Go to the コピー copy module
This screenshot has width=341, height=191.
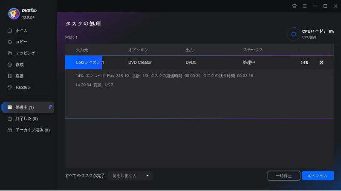[21, 42]
